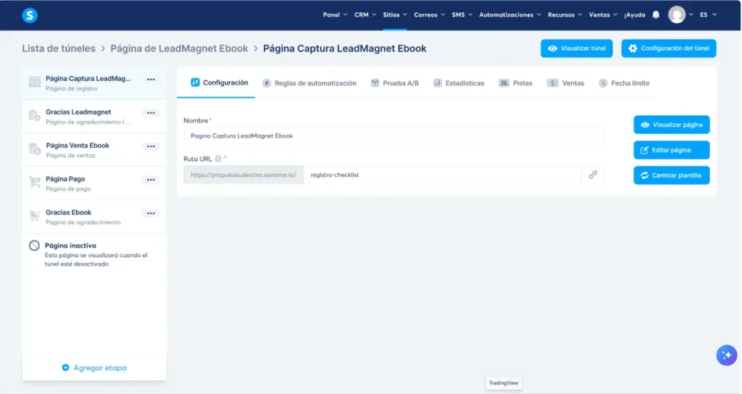
Task: Click the Editar página button
Action: click(x=672, y=150)
